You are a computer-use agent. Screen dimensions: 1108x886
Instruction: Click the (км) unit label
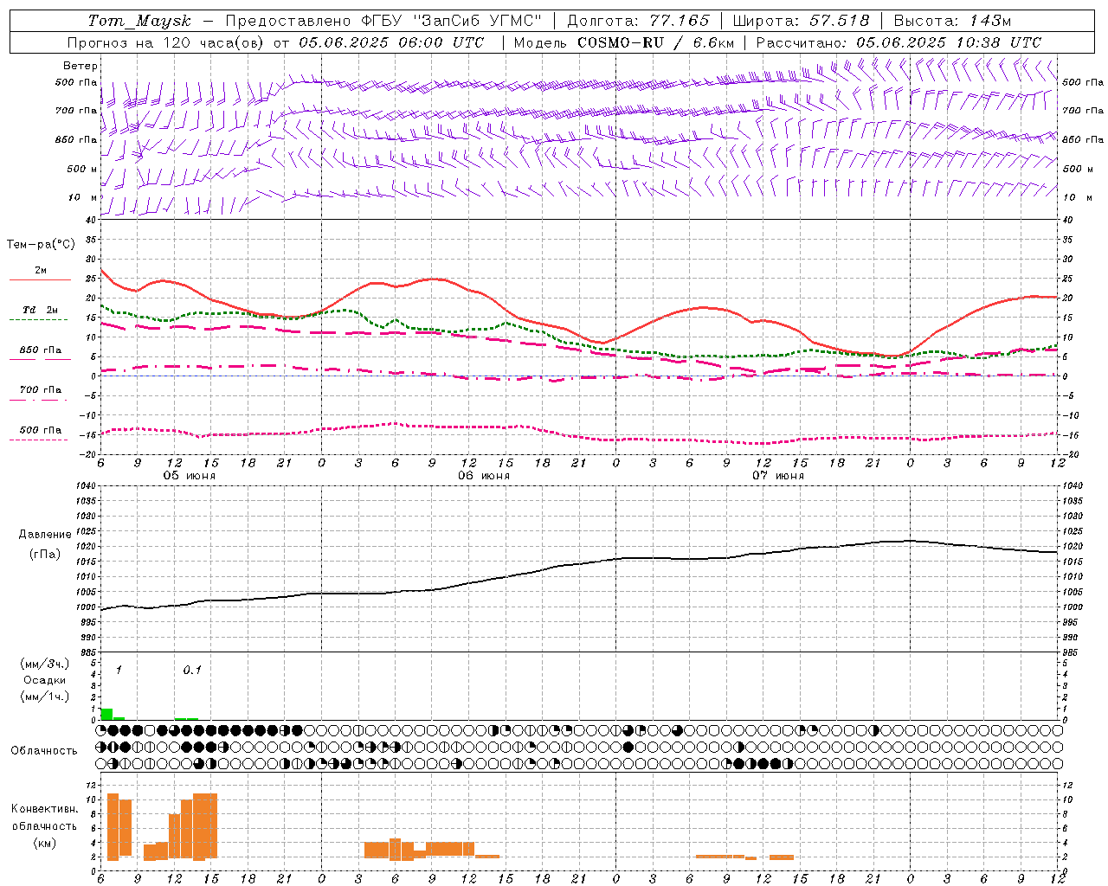pyautogui.click(x=44, y=843)
